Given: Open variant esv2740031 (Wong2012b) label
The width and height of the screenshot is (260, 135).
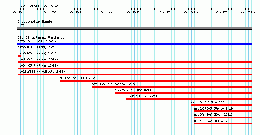Looking at the screenshot, I should (37, 53).
